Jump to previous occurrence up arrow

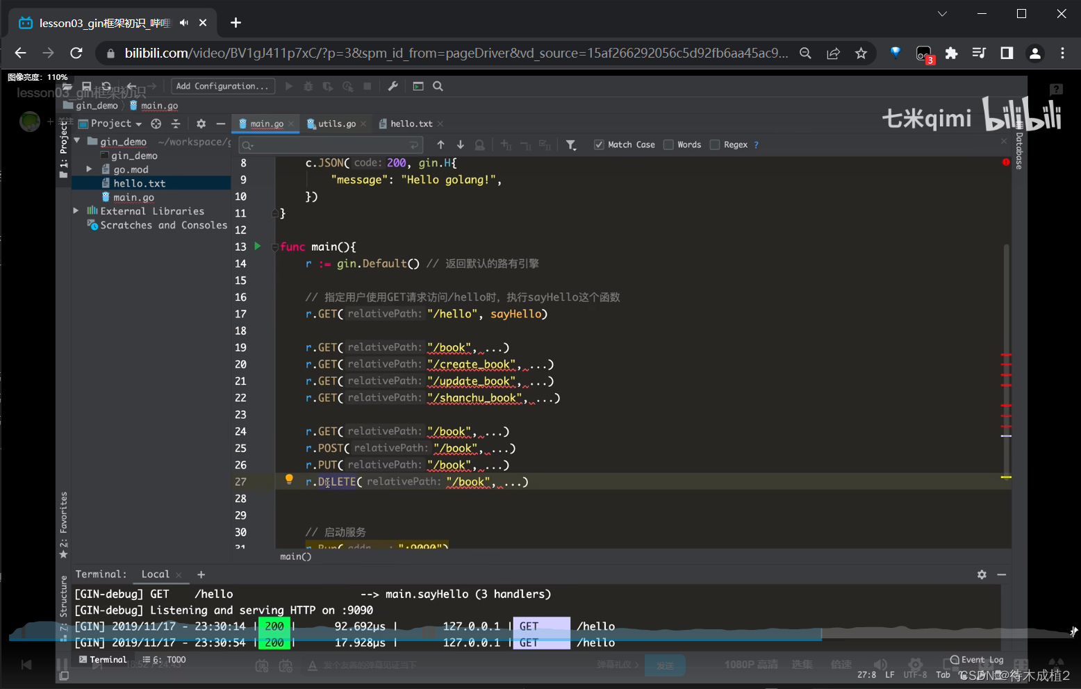(440, 144)
